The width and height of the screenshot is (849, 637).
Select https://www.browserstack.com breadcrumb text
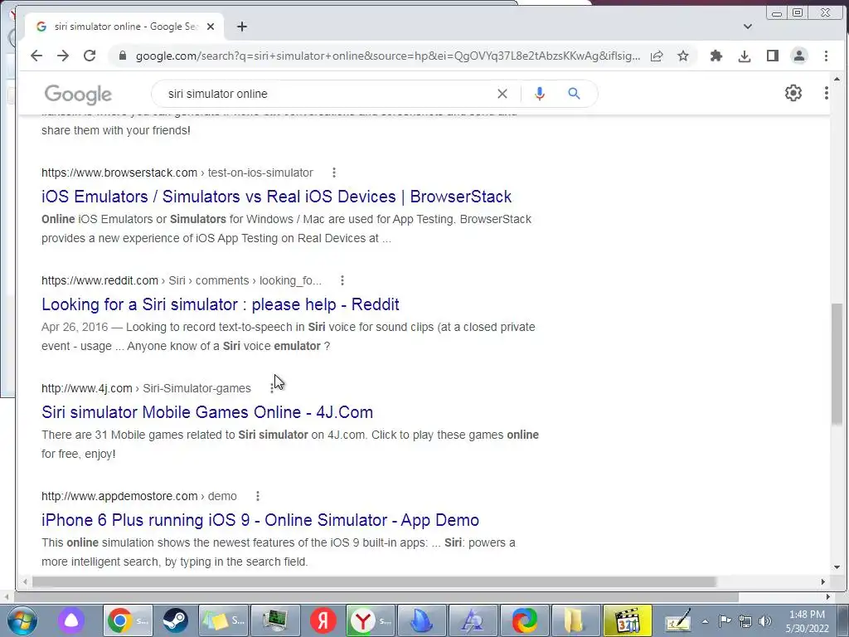pos(119,173)
